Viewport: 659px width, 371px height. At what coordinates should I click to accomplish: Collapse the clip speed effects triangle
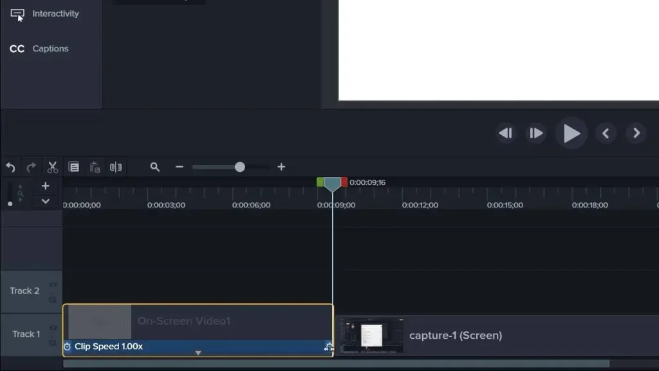(x=198, y=353)
